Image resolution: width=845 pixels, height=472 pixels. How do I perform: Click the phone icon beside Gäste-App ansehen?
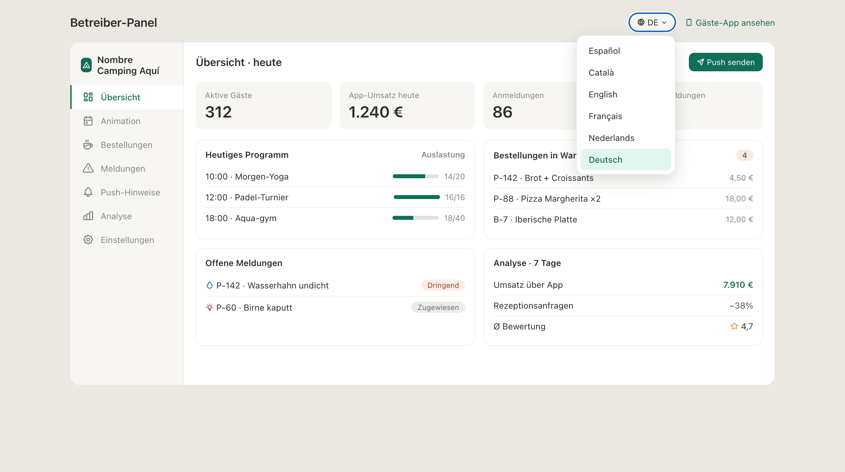pos(689,22)
